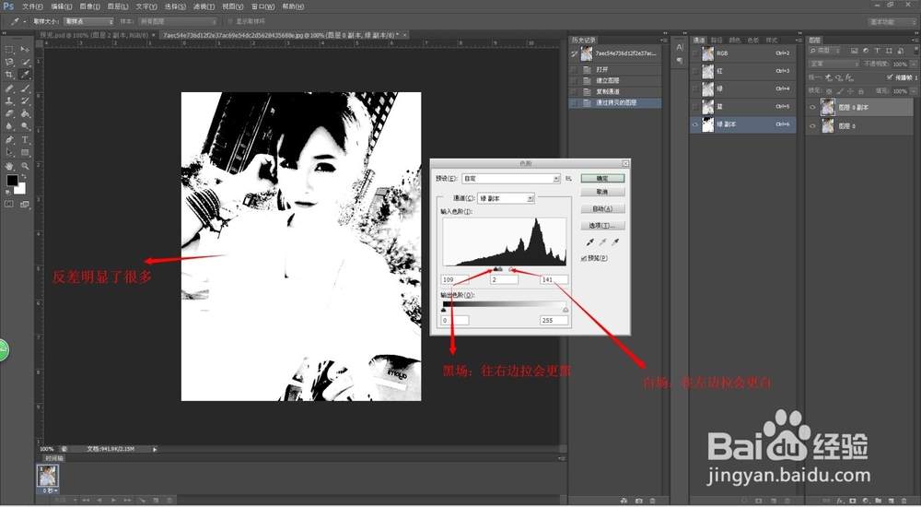
Task: Select the Dodge tool
Action: (x=25, y=126)
